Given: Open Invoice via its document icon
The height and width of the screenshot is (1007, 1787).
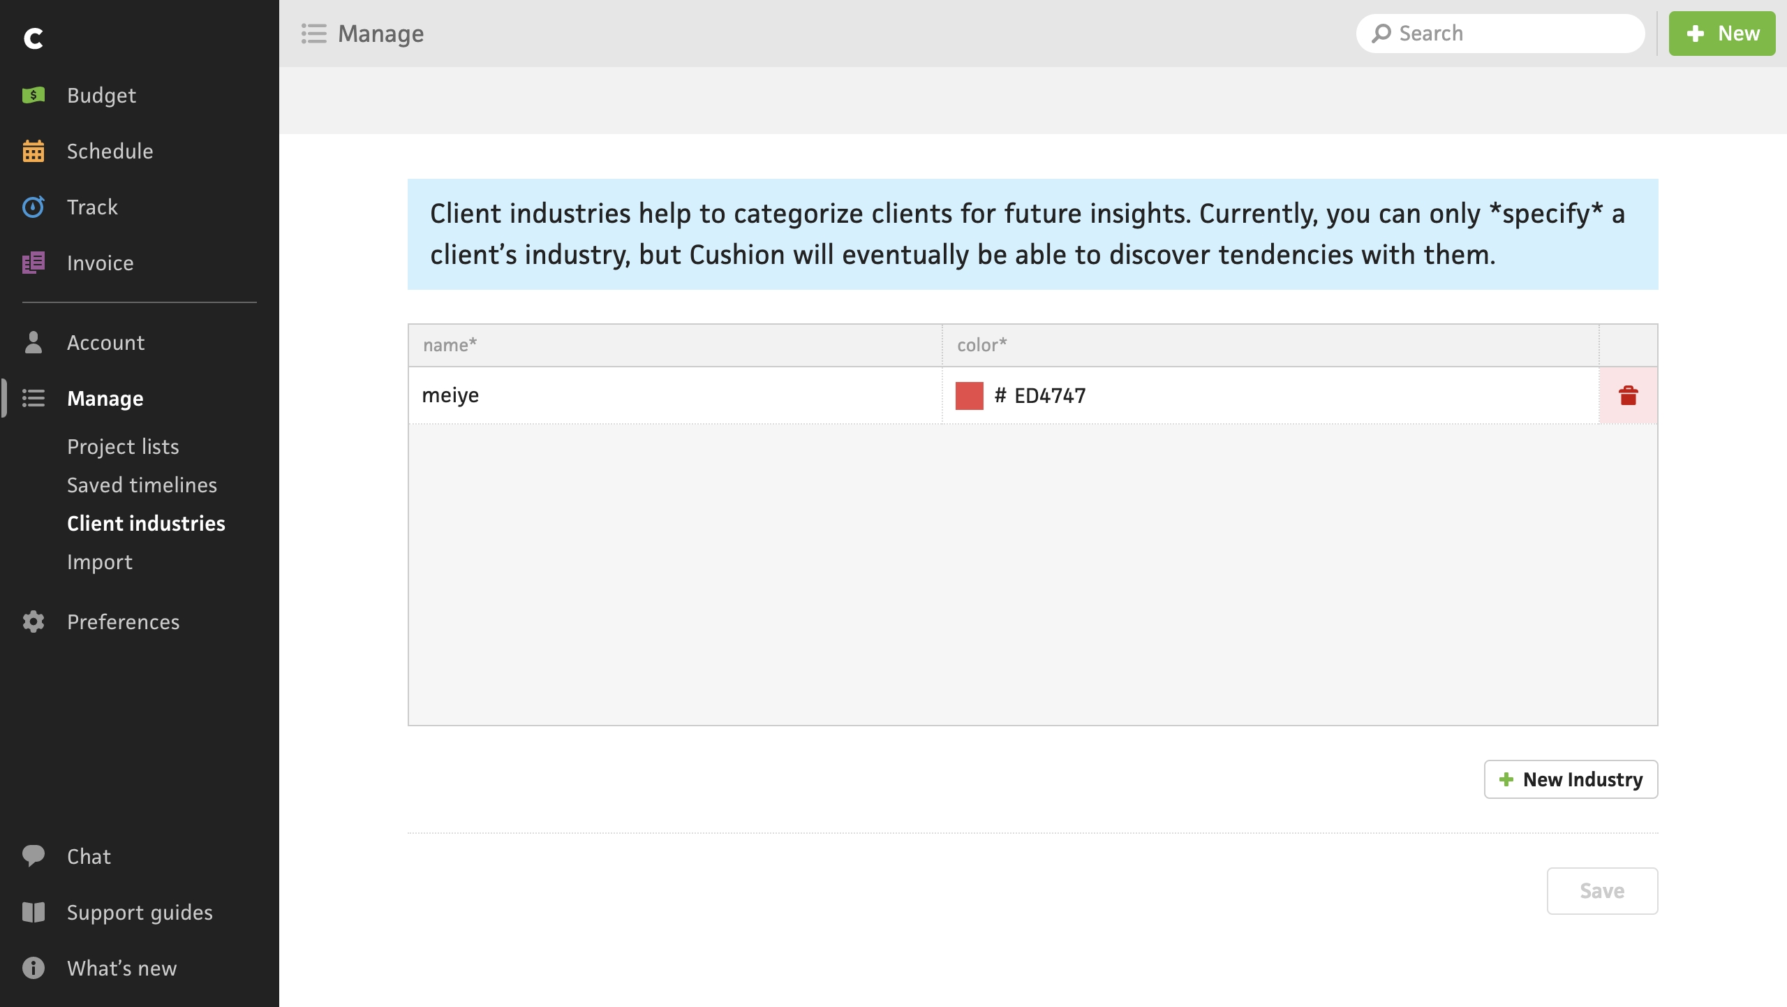Looking at the screenshot, I should [x=33, y=263].
